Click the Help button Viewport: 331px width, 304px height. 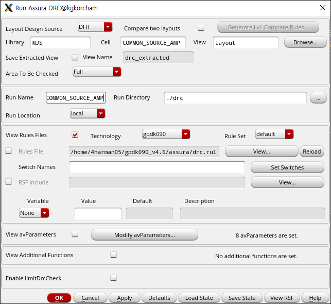[315, 298]
